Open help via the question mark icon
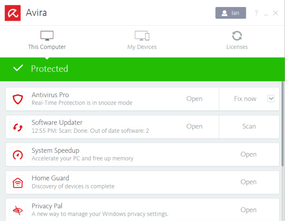Image resolution: width=285 pixels, height=221 pixels. coord(256,13)
